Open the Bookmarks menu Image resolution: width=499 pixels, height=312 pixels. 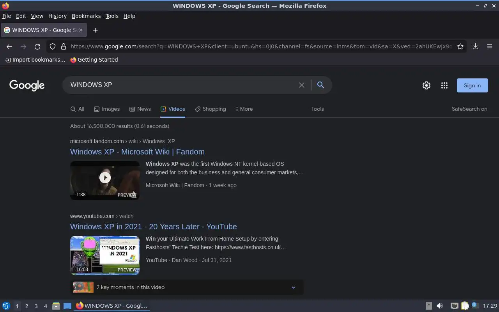click(86, 16)
